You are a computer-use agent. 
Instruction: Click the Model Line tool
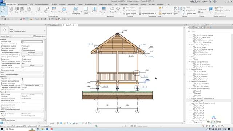coord(129,11)
